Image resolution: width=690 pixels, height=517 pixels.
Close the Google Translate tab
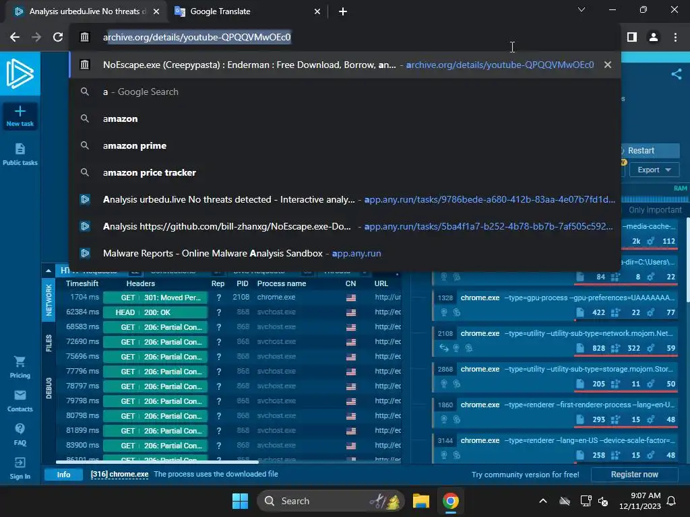[317, 11]
